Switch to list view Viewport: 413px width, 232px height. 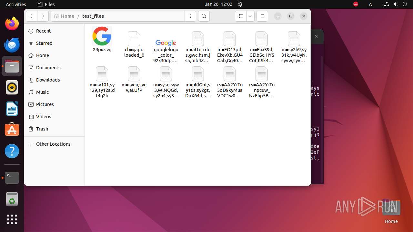(240, 16)
